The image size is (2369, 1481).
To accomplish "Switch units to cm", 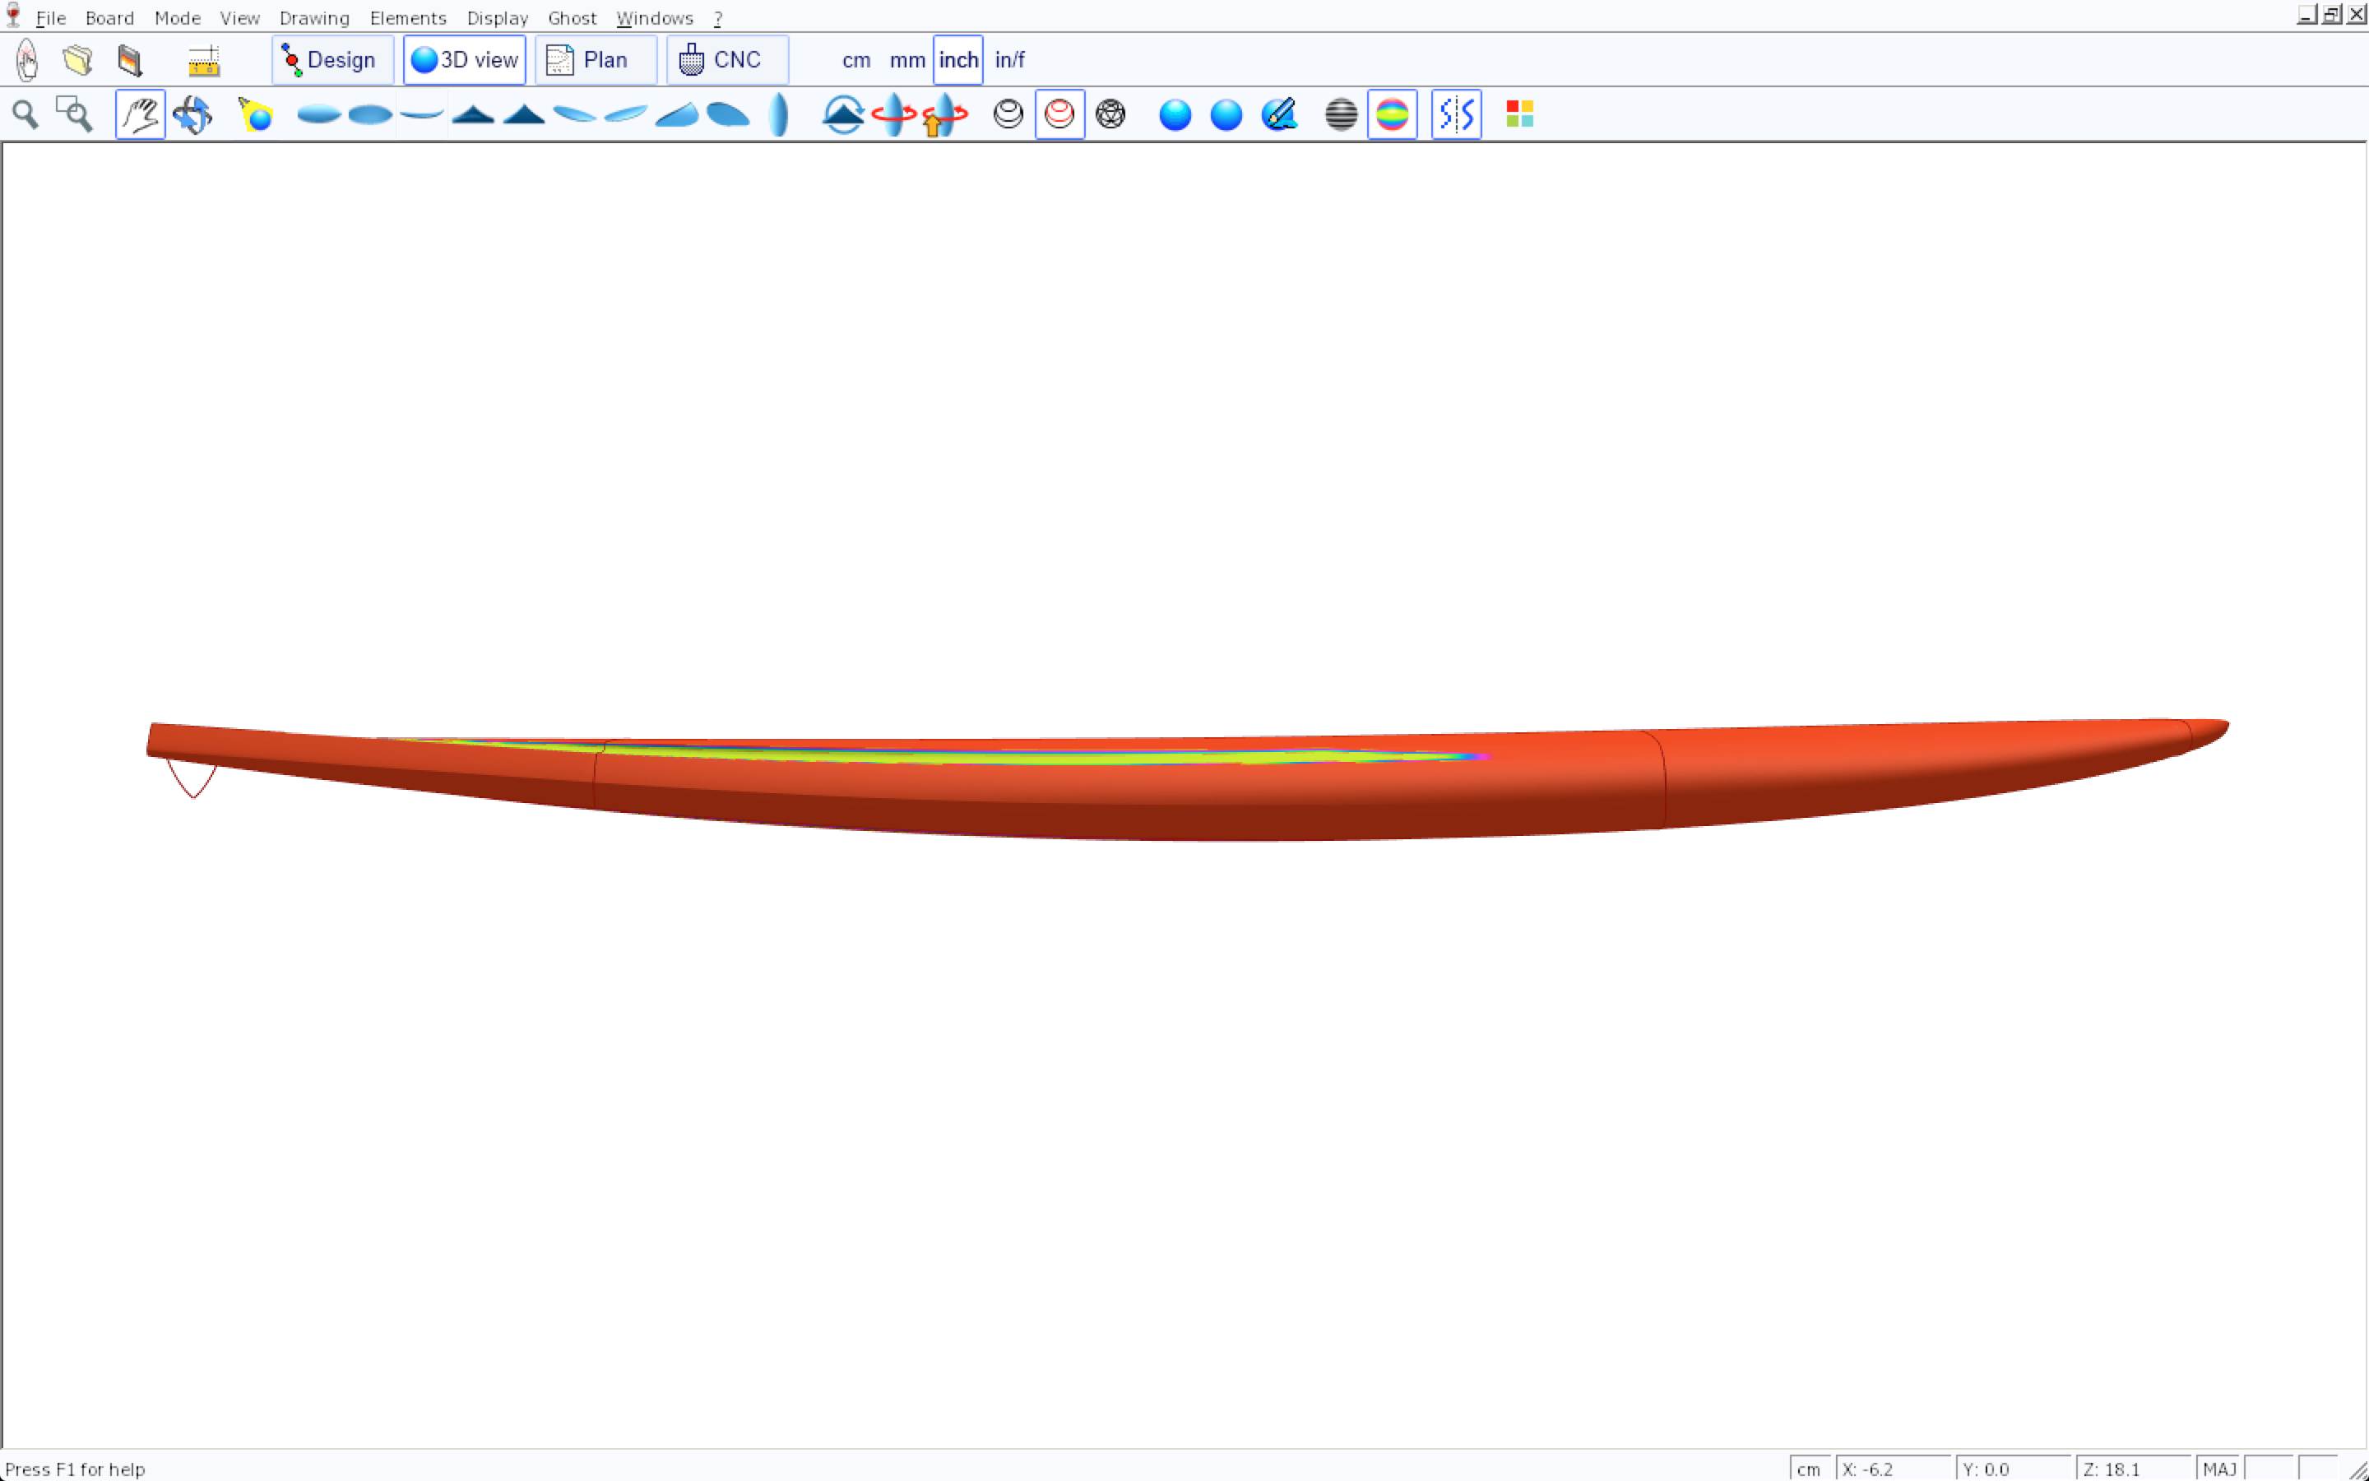I will (x=855, y=60).
